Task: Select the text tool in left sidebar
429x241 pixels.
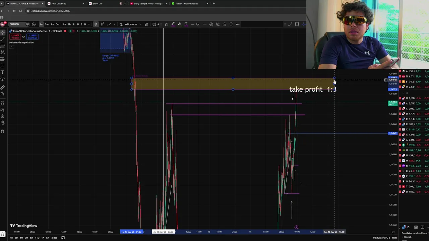Action: pos(2,72)
